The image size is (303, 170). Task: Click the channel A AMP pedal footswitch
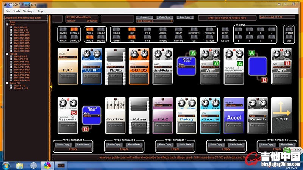click(x=210, y=78)
